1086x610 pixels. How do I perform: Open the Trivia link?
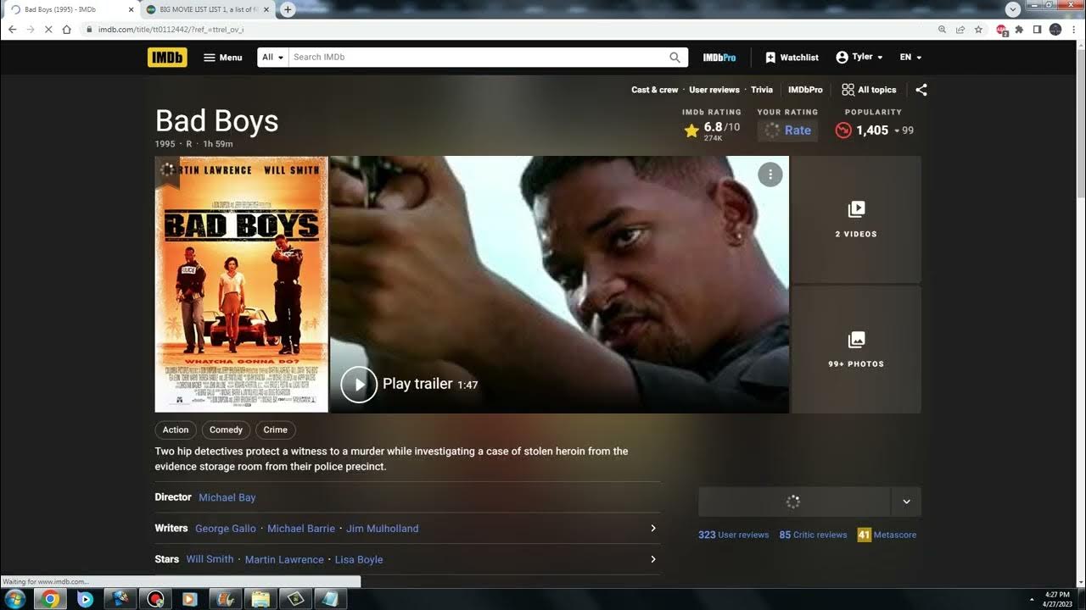(x=762, y=90)
